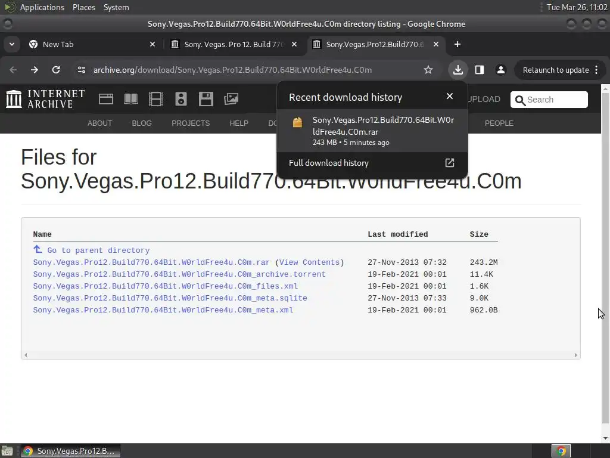The width and height of the screenshot is (610, 458).
Task: Click the search magnifier icon
Action: point(519,100)
